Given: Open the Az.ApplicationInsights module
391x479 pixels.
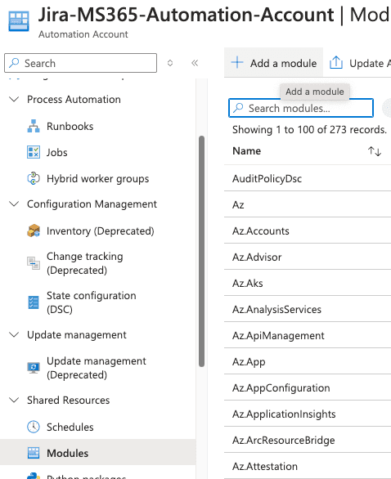Looking at the screenshot, I should tap(284, 414).
